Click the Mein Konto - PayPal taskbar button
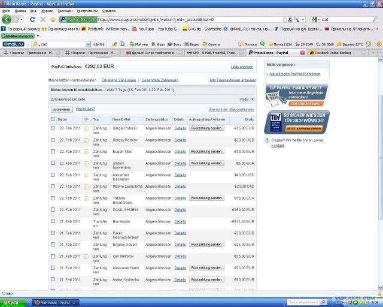 pyautogui.click(x=56, y=303)
